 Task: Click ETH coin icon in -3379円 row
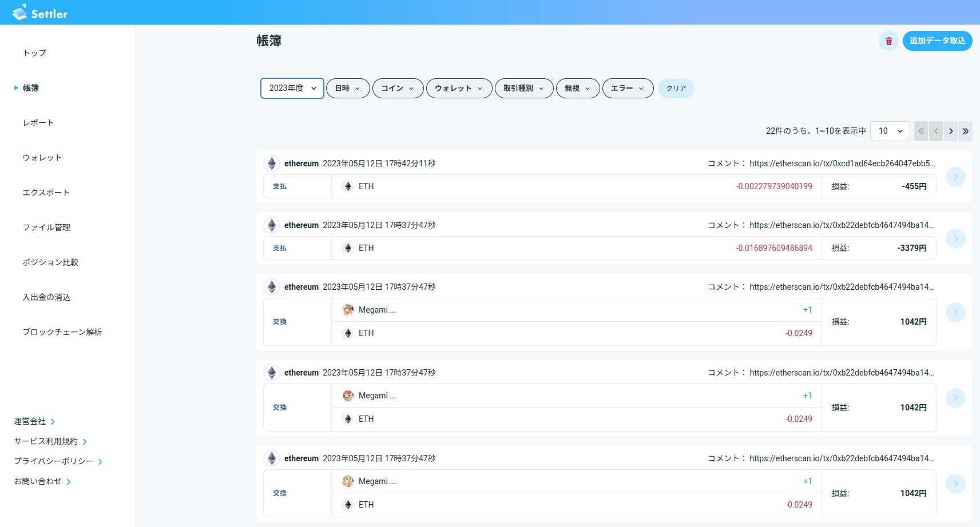tap(347, 248)
